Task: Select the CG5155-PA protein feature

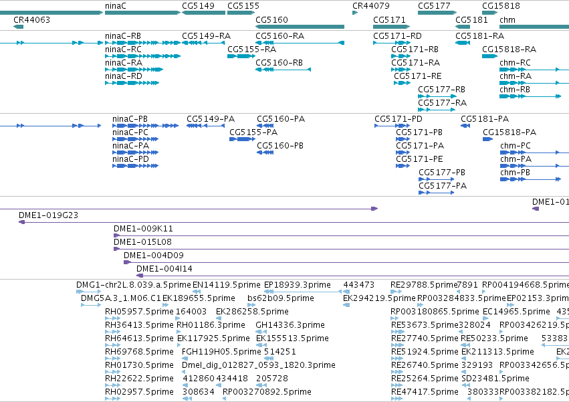Action: pyautogui.click(x=243, y=139)
